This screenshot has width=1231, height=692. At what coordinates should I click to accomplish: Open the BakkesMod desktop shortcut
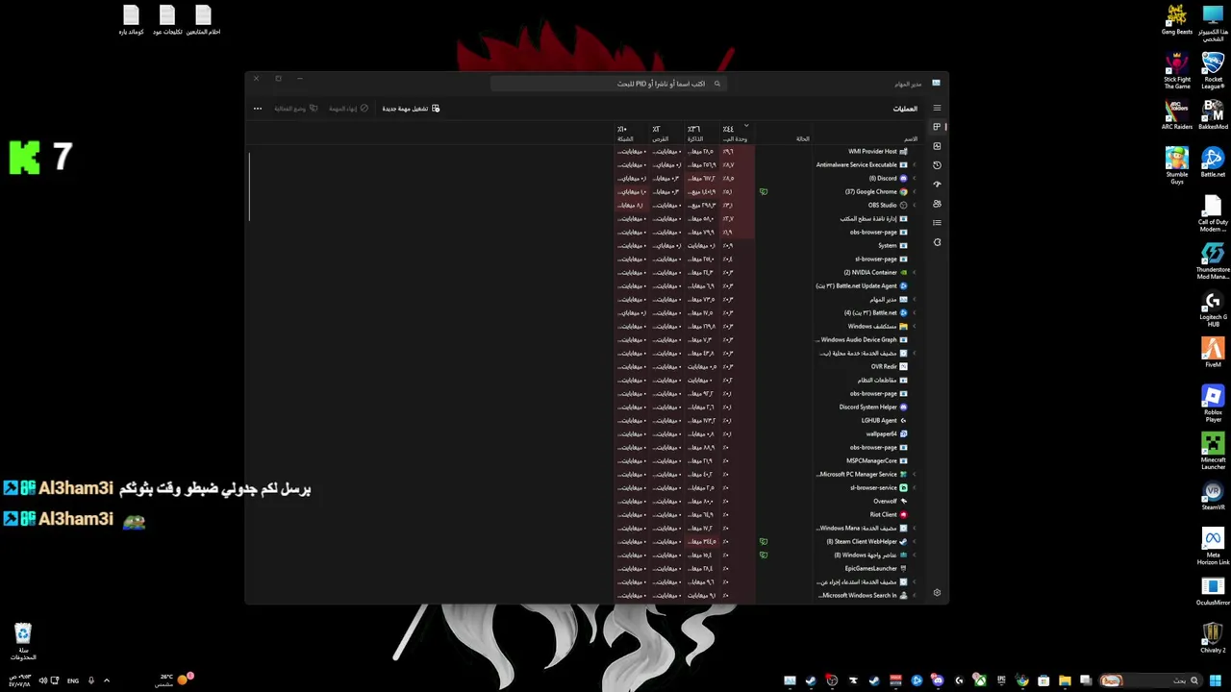1213,114
